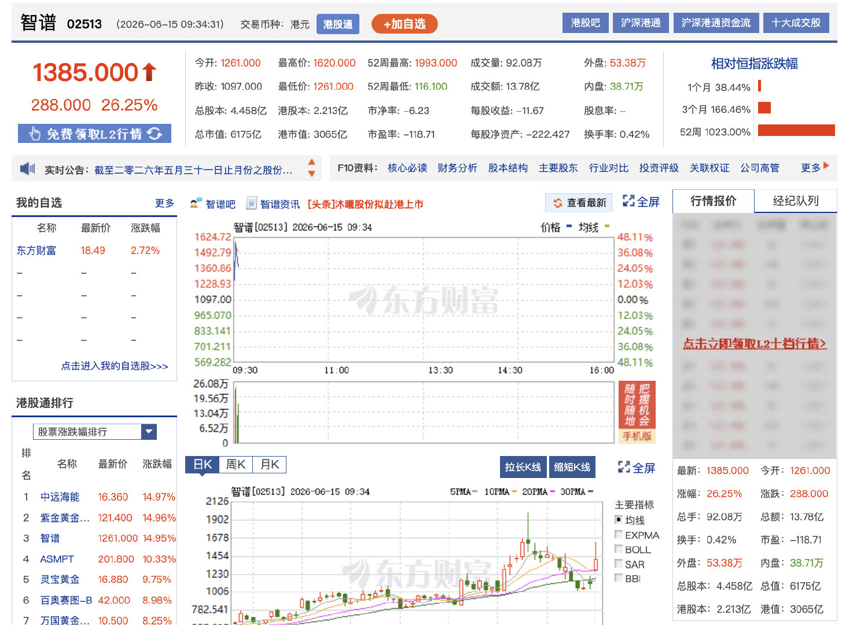Click the 缩短K线 button
This screenshot has width=842, height=625.
point(572,466)
